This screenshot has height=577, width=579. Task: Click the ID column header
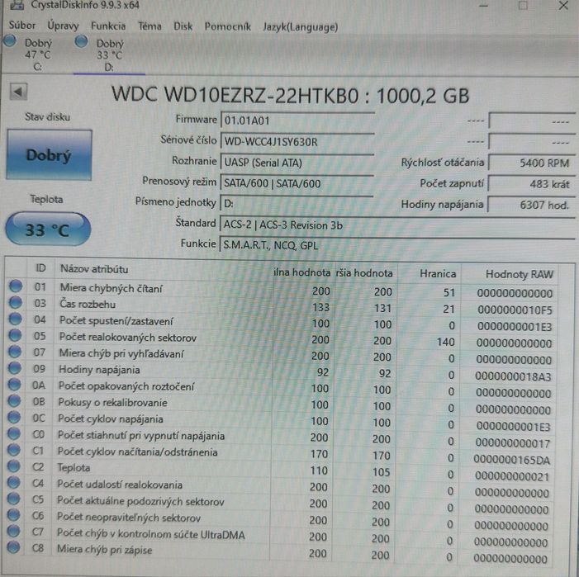[x=40, y=268]
